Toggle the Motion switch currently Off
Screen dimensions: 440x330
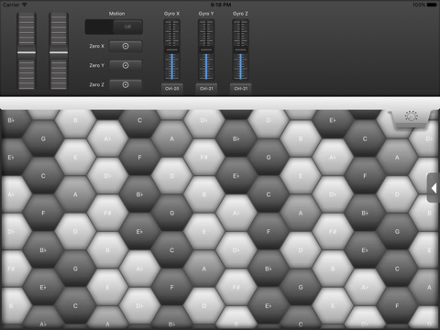coord(114,27)
